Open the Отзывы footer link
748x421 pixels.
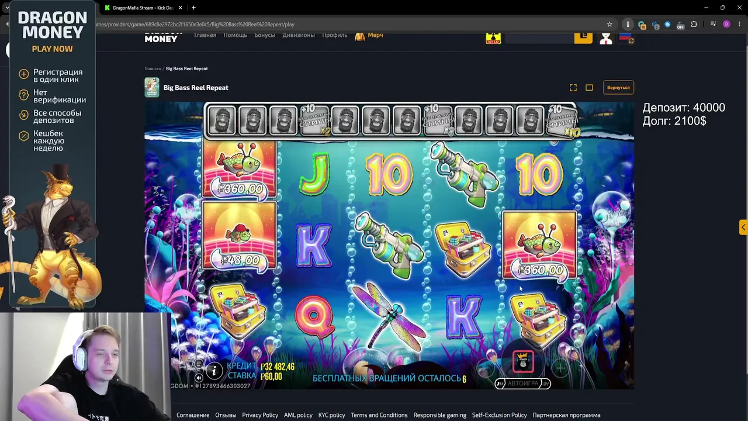click(x=226, y=415)
